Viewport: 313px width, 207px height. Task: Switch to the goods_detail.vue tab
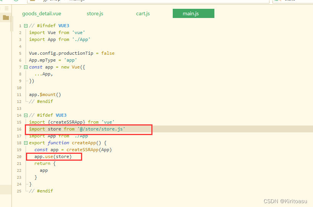(x=42, y=14)
